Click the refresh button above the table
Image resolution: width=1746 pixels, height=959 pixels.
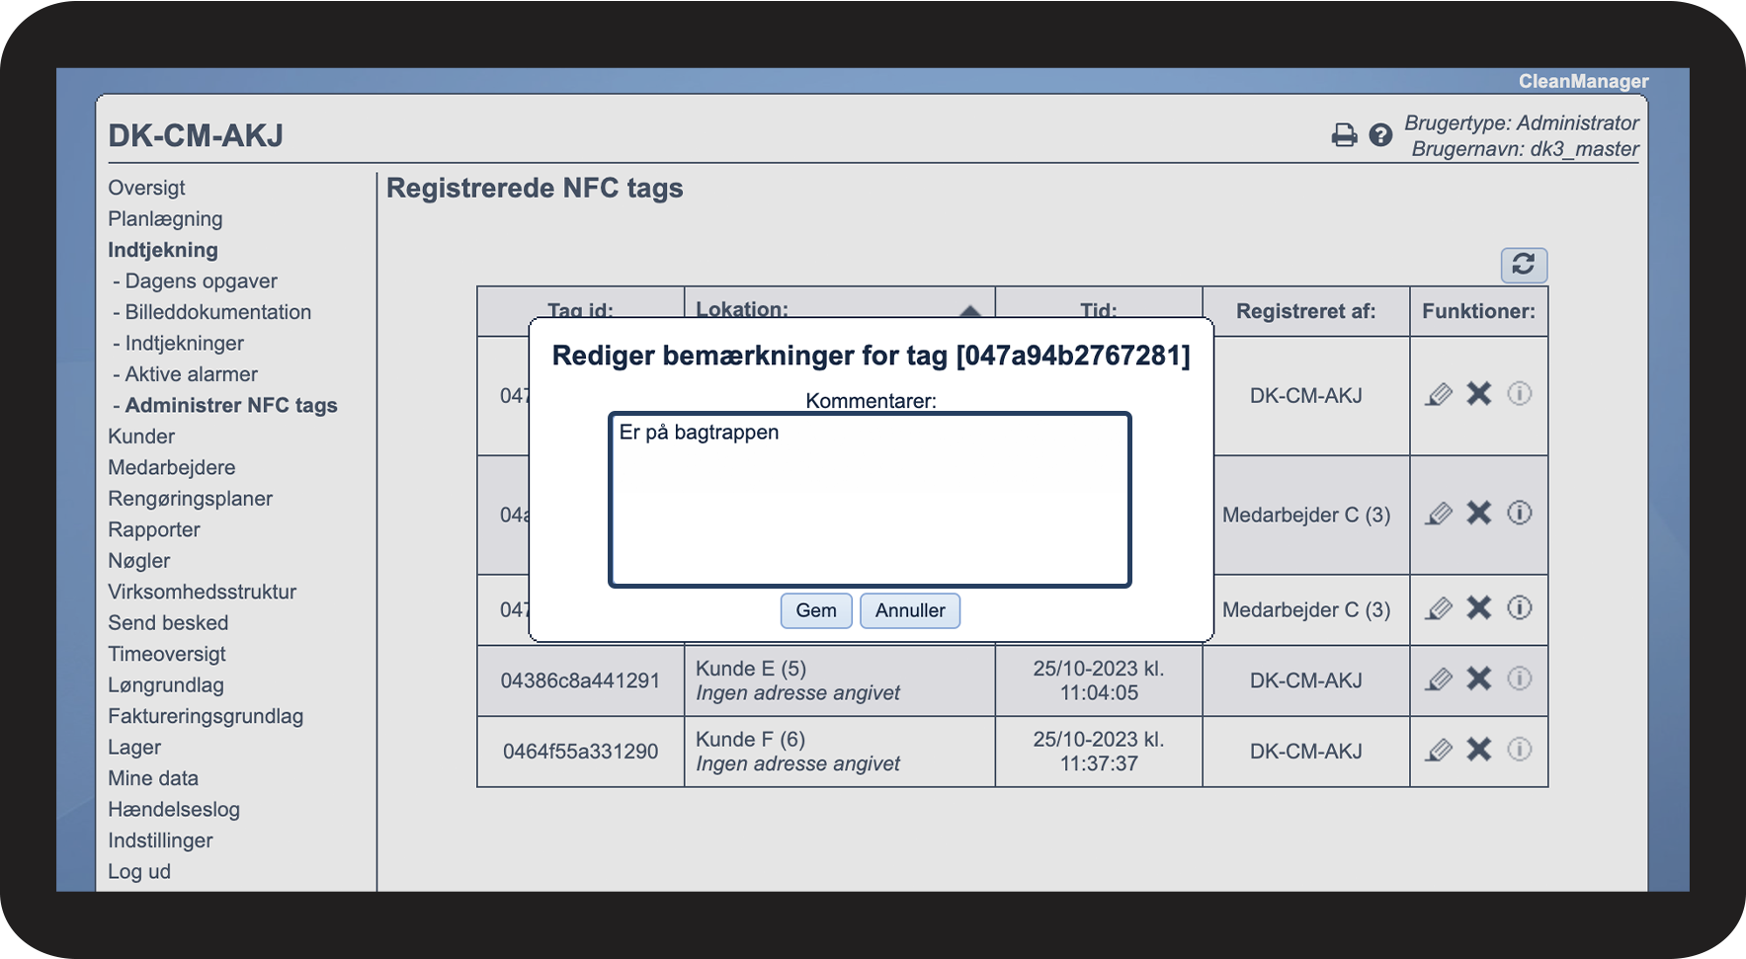coord(1524,265)
